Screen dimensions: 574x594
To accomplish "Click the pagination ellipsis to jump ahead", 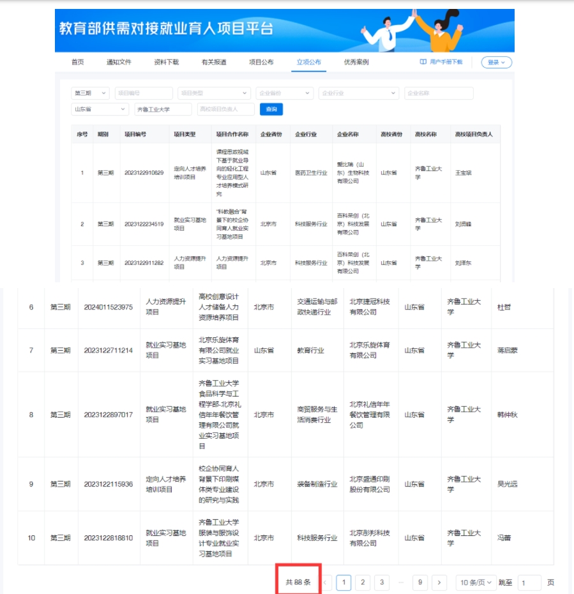I will pyautogui.click(x=401, y=583).
